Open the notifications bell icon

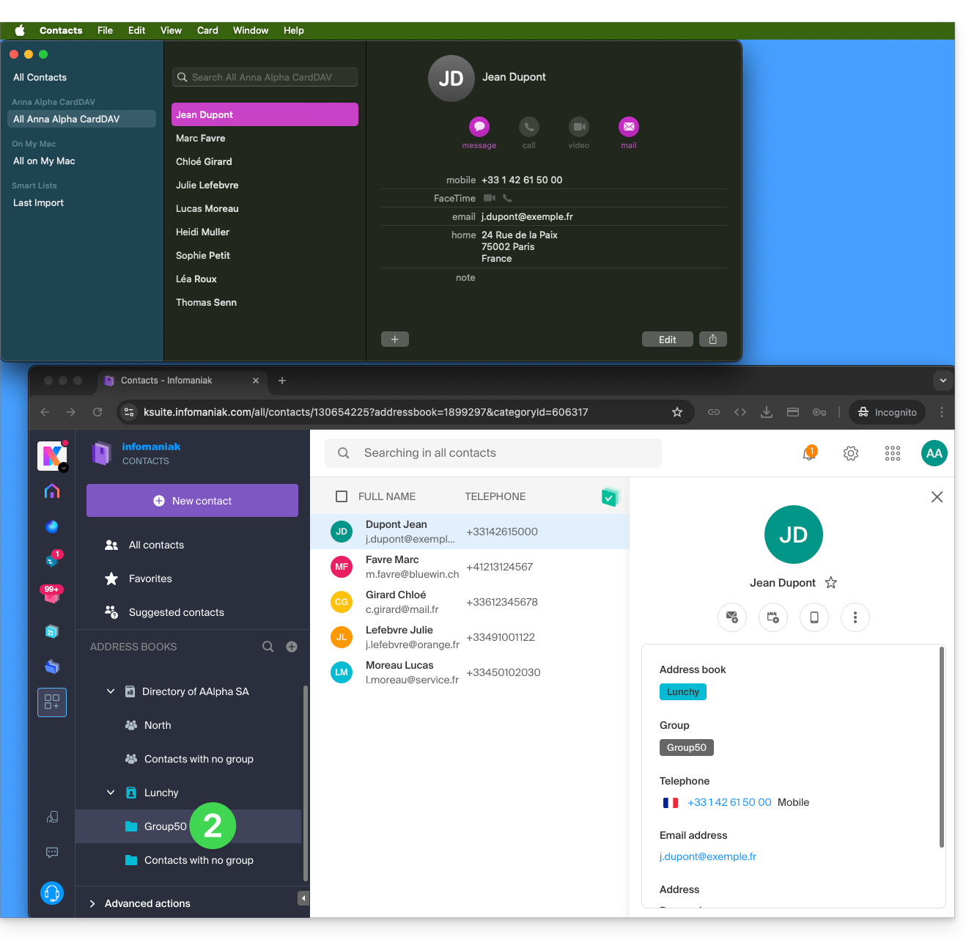coord(809,453)
